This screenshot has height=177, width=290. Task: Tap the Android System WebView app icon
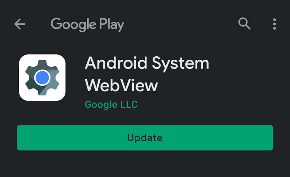tap(42, 78)
